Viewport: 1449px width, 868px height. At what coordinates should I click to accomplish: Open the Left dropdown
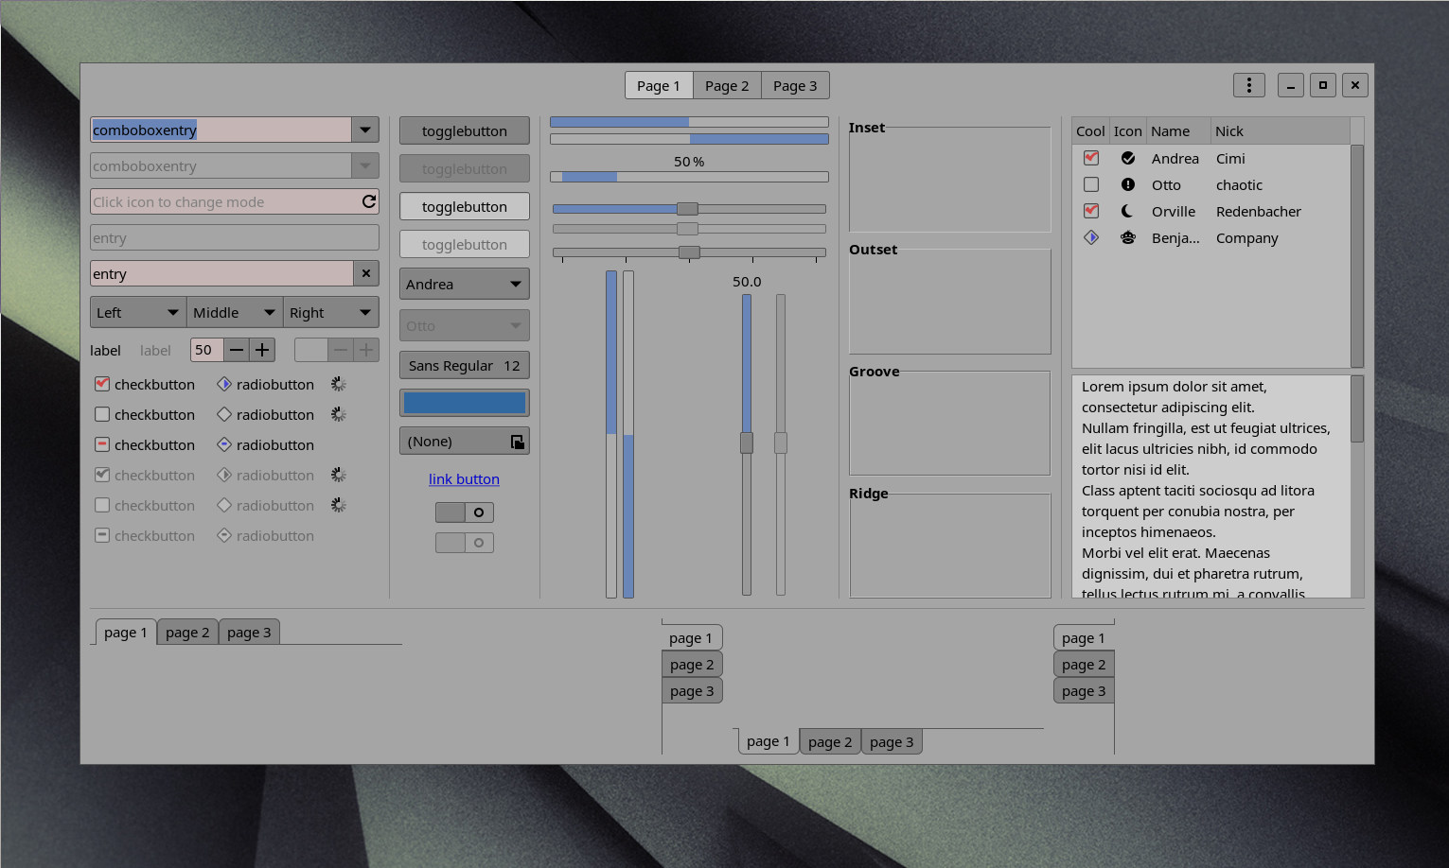coord(138,312)
